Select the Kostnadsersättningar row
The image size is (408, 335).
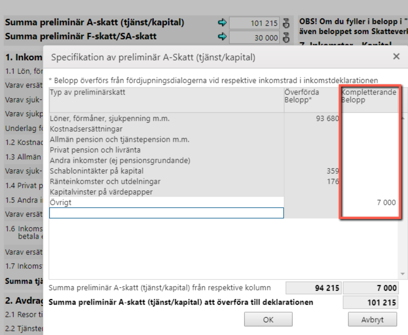(166, 129)
